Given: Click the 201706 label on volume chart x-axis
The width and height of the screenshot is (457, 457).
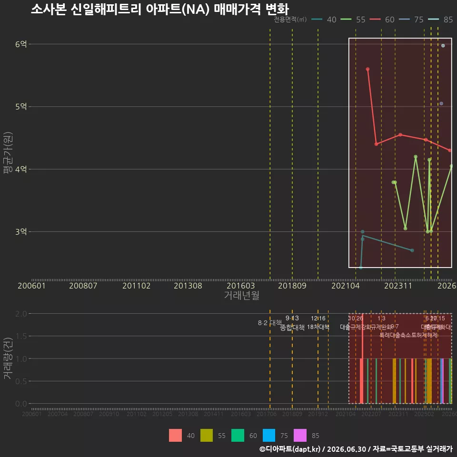Looking at the screenshot, I should (267, 414).
